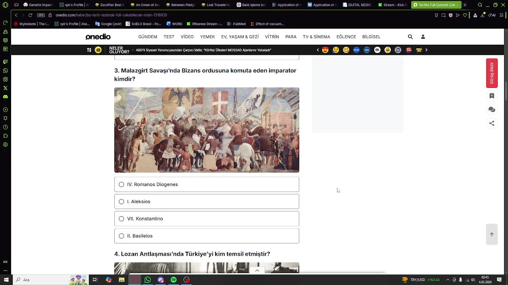This screenshot has height=285, width=508.
Task: Open the browser easy setup menu
Action: (502, 15)
